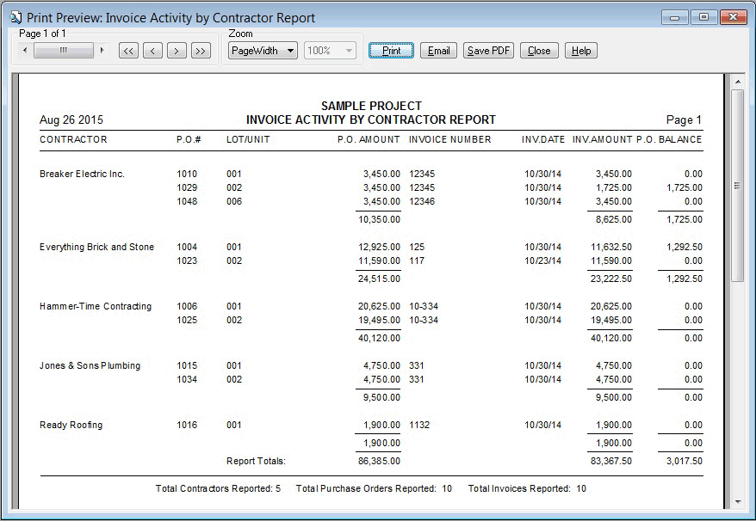Select contractor Jones & Sons Plumbing
This screenshot has width=756, height=521.
point(90,365)
